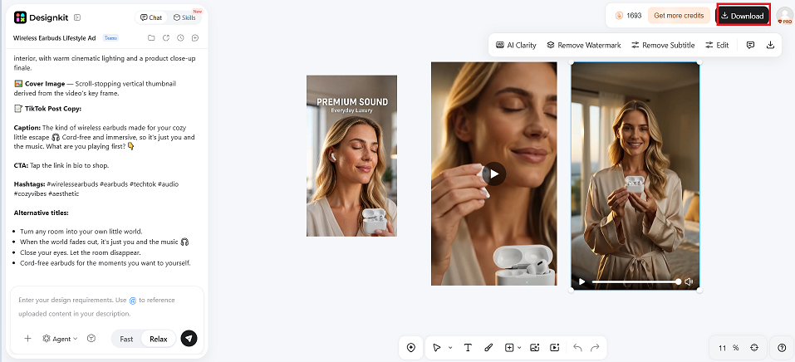Click the blue @ reference symbol
The height and width of the screenshot is (362, 795).
pos(132,301)
